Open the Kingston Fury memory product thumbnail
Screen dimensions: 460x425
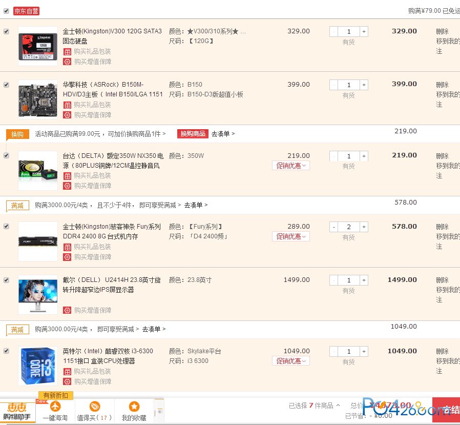38,241
